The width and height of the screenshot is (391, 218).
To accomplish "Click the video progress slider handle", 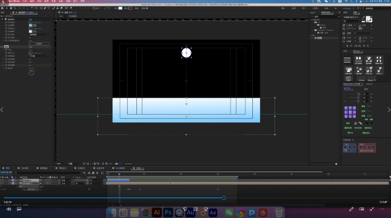I will [x=224, y=198].
